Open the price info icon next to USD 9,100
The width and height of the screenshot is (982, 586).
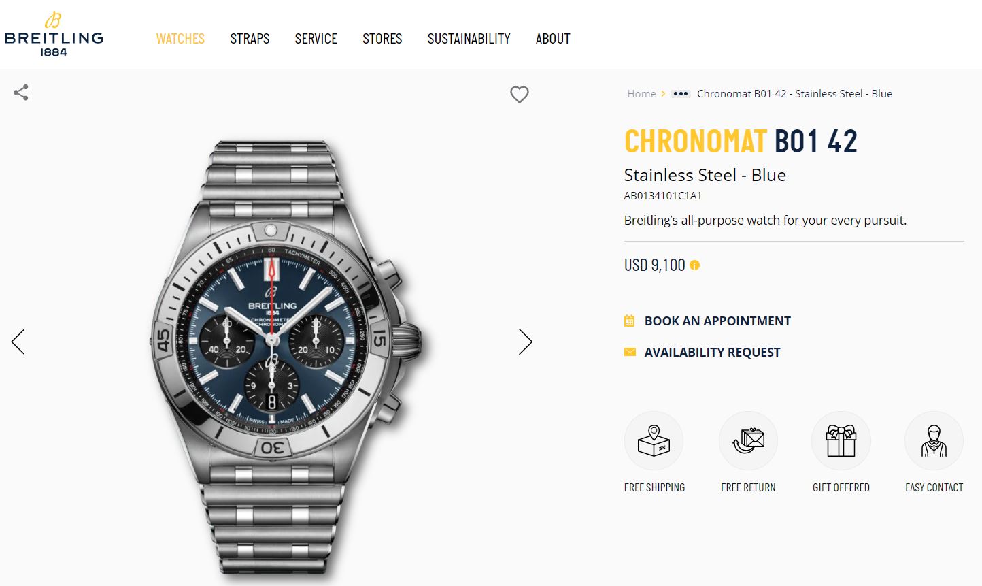[694, 265]
